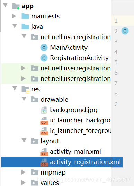The width and height of the screenshot is (134, 186).
Task: Expand the values folder arrow
Action: point(24,183)
